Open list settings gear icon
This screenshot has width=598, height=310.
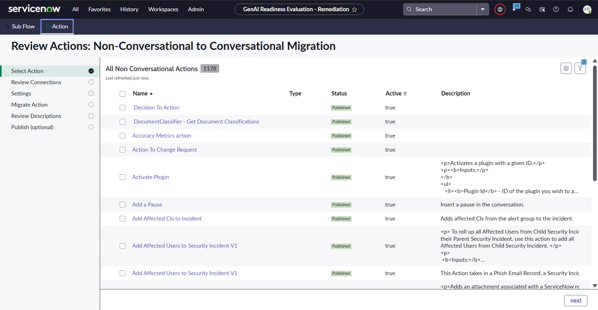point(566,68)
